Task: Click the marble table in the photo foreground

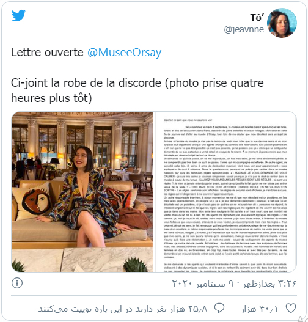Action: 82,260
